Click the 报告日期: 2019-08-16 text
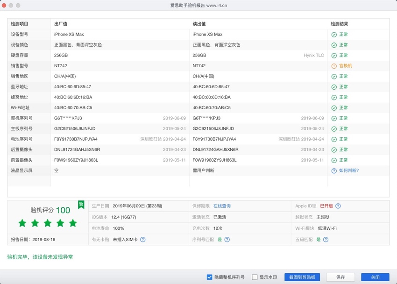The image size is (397, 284). click(33, 240)
